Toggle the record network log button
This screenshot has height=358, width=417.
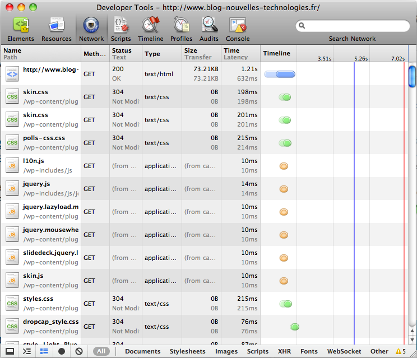[62, 351]
